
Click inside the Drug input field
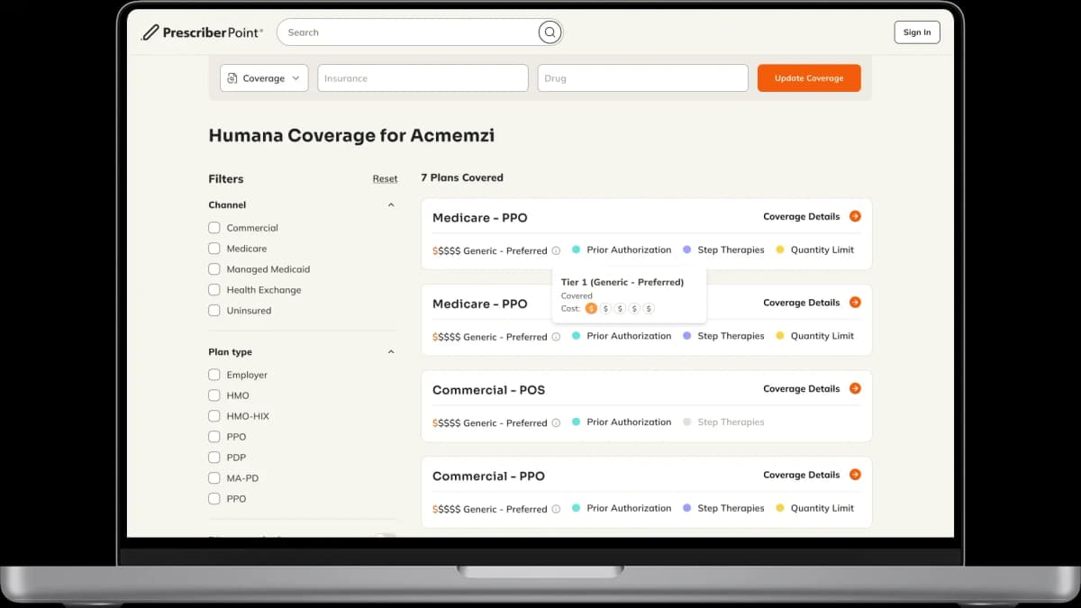pos(641,77)
